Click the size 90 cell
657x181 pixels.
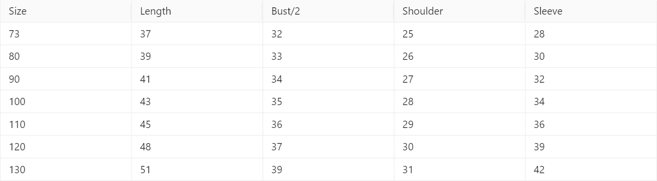(x=66, y=79)
